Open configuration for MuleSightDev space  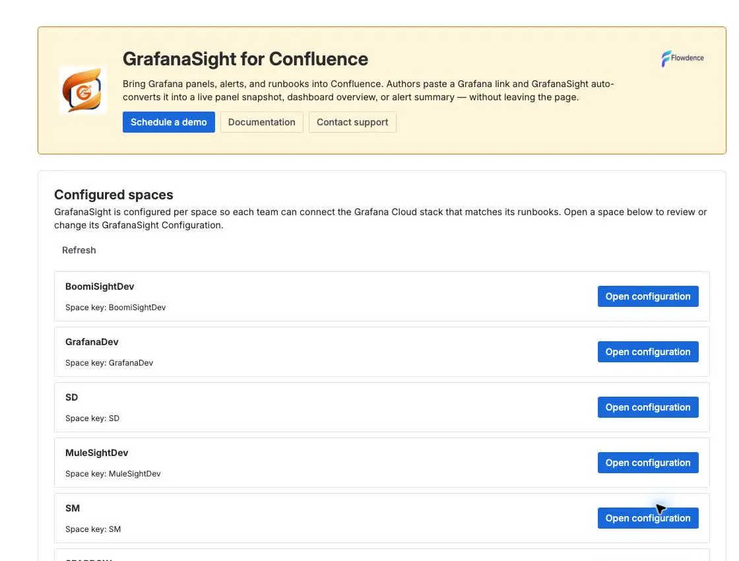point(648,463)
